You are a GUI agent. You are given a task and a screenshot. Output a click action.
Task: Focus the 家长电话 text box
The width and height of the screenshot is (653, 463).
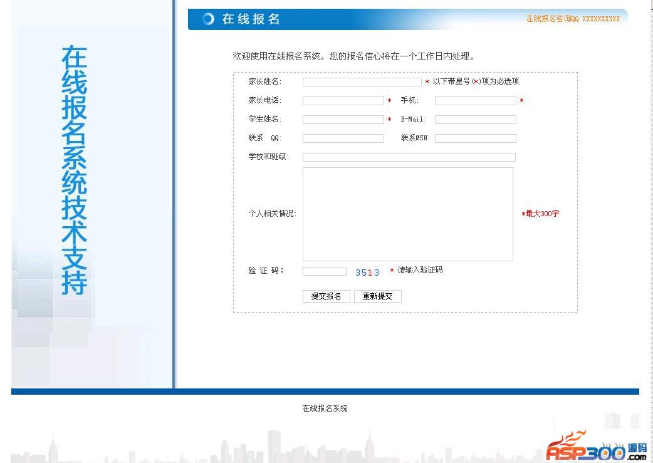[343, 101]
